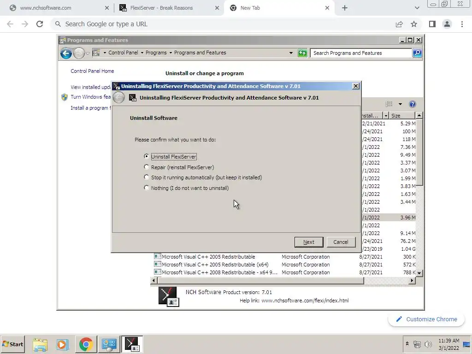Close the uninstall dialog with X button
472x354 pixels.
355,86
